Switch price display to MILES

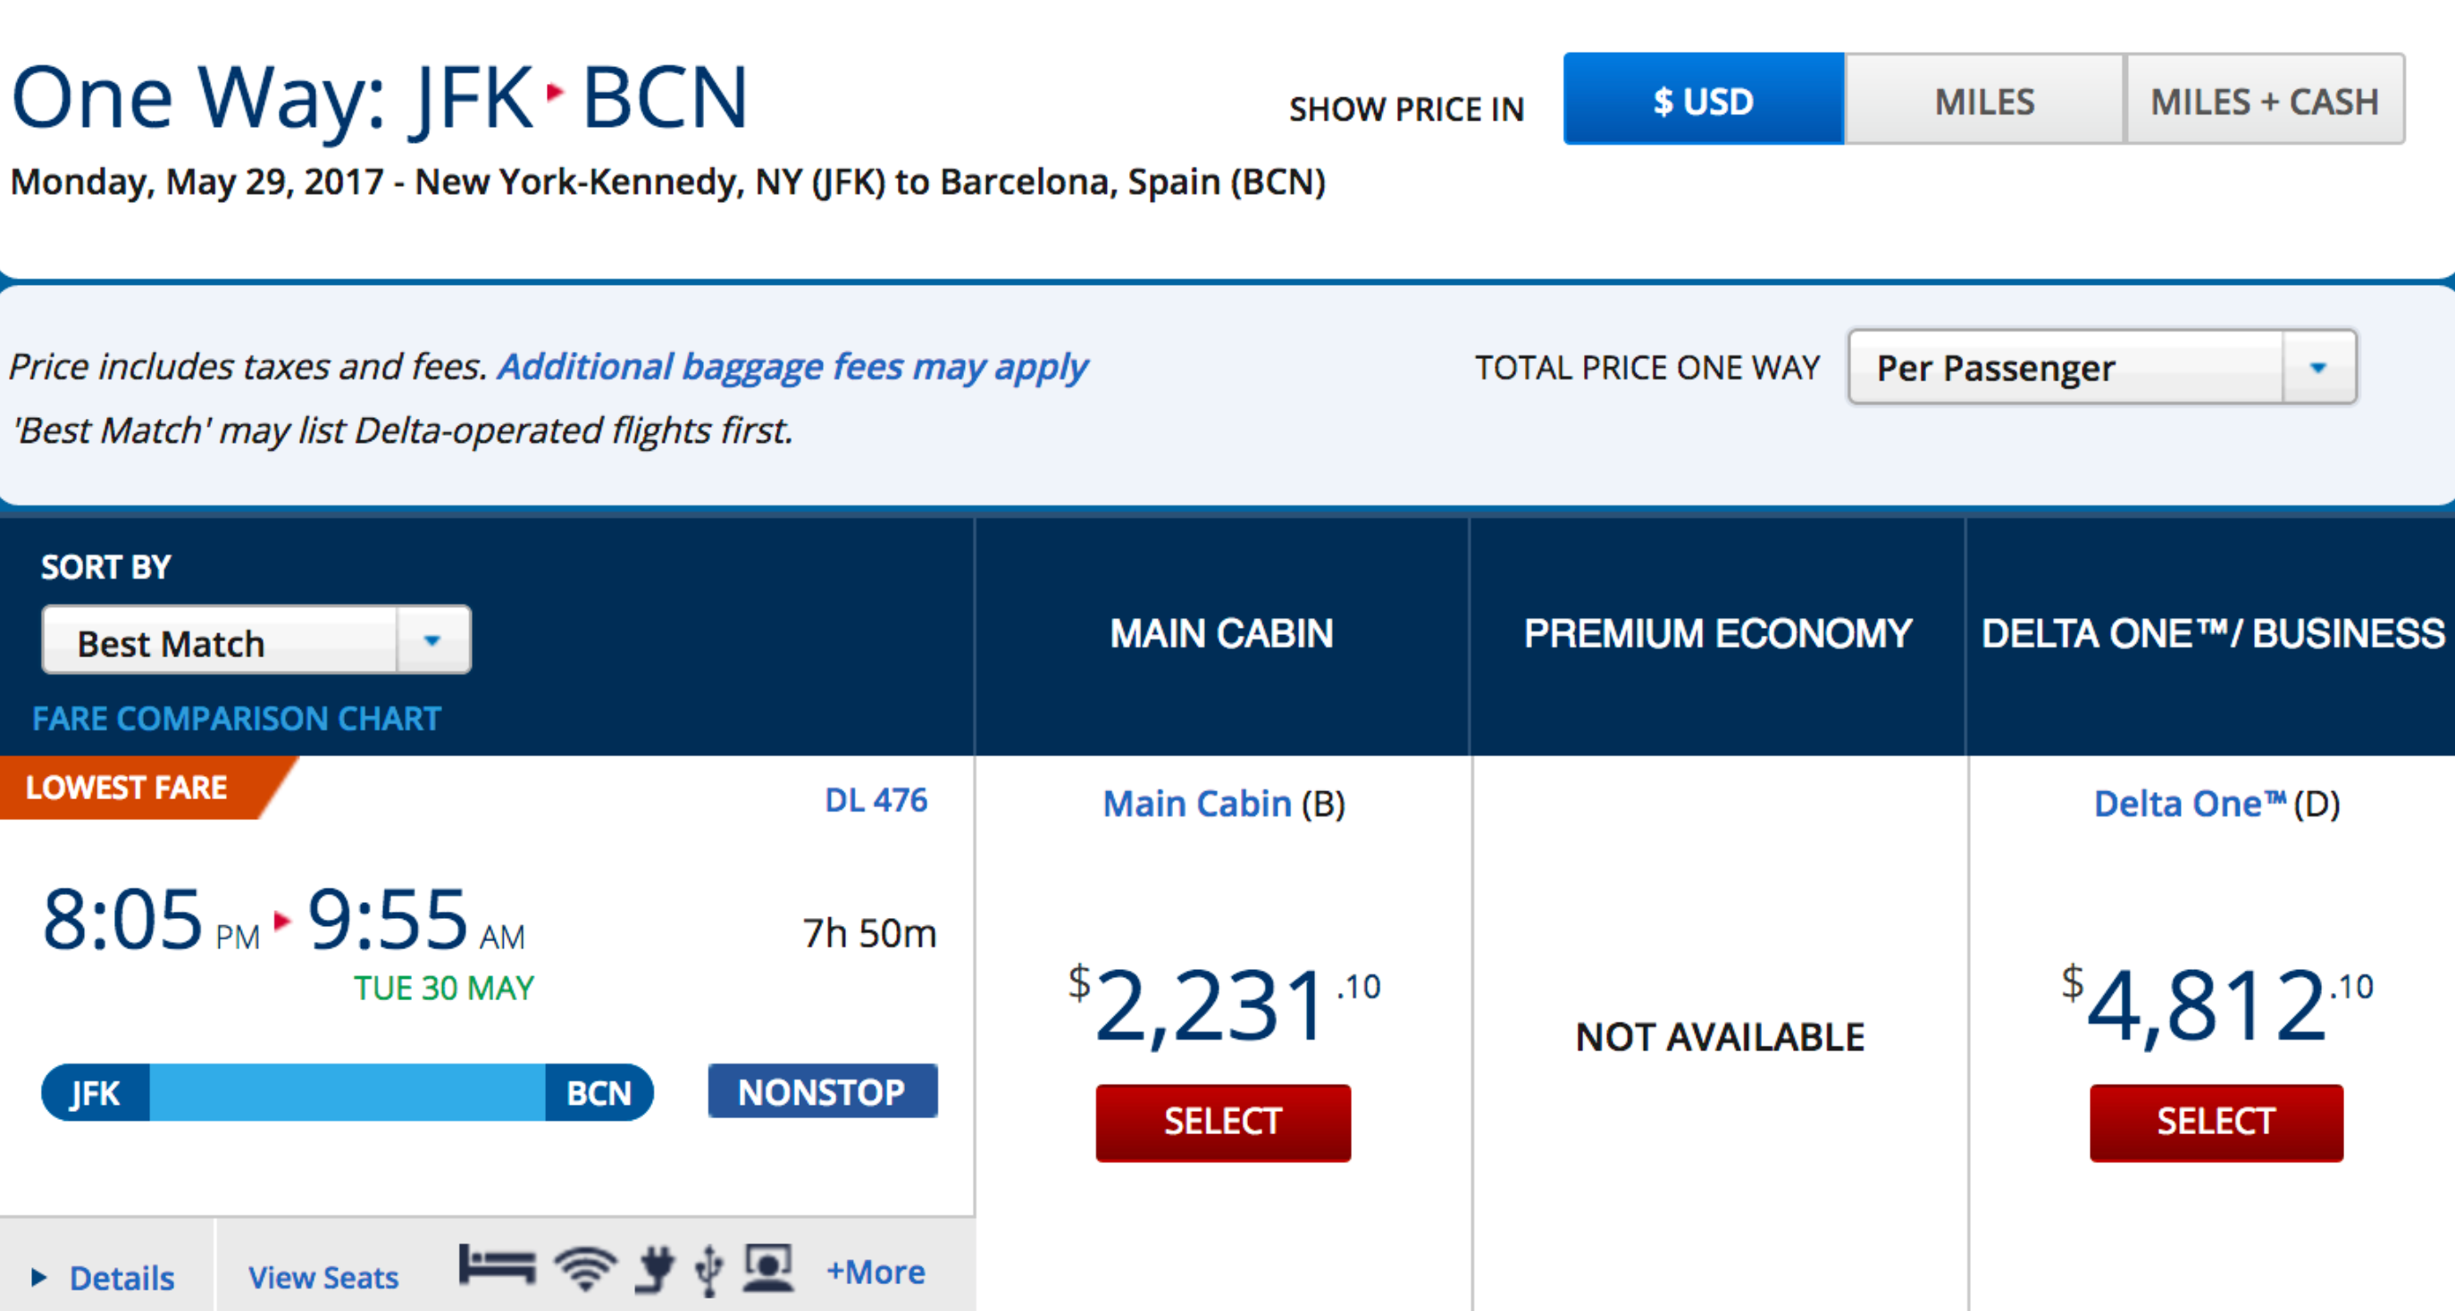tap(1984, 100)
